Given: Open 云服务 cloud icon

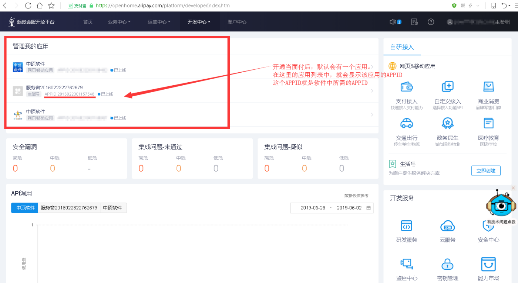Looking at the screenshot, I should [x=448, y=225].
